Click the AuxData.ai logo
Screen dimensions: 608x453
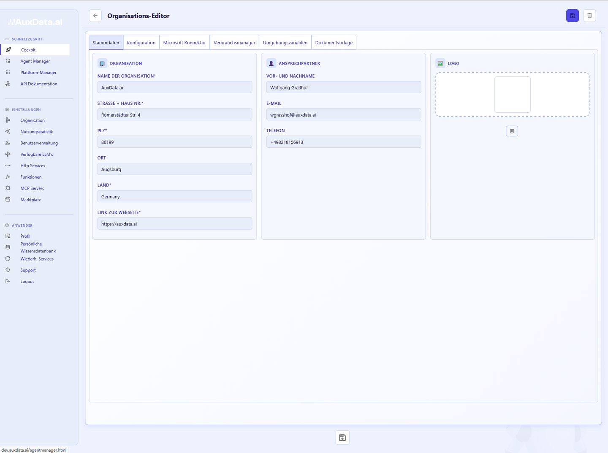click(x=35, y=22)
